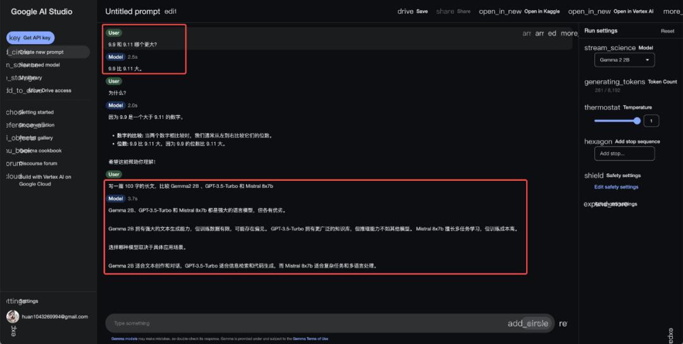
Task: Open the Gemma Terms of Use link
Action: coord(310,338)
